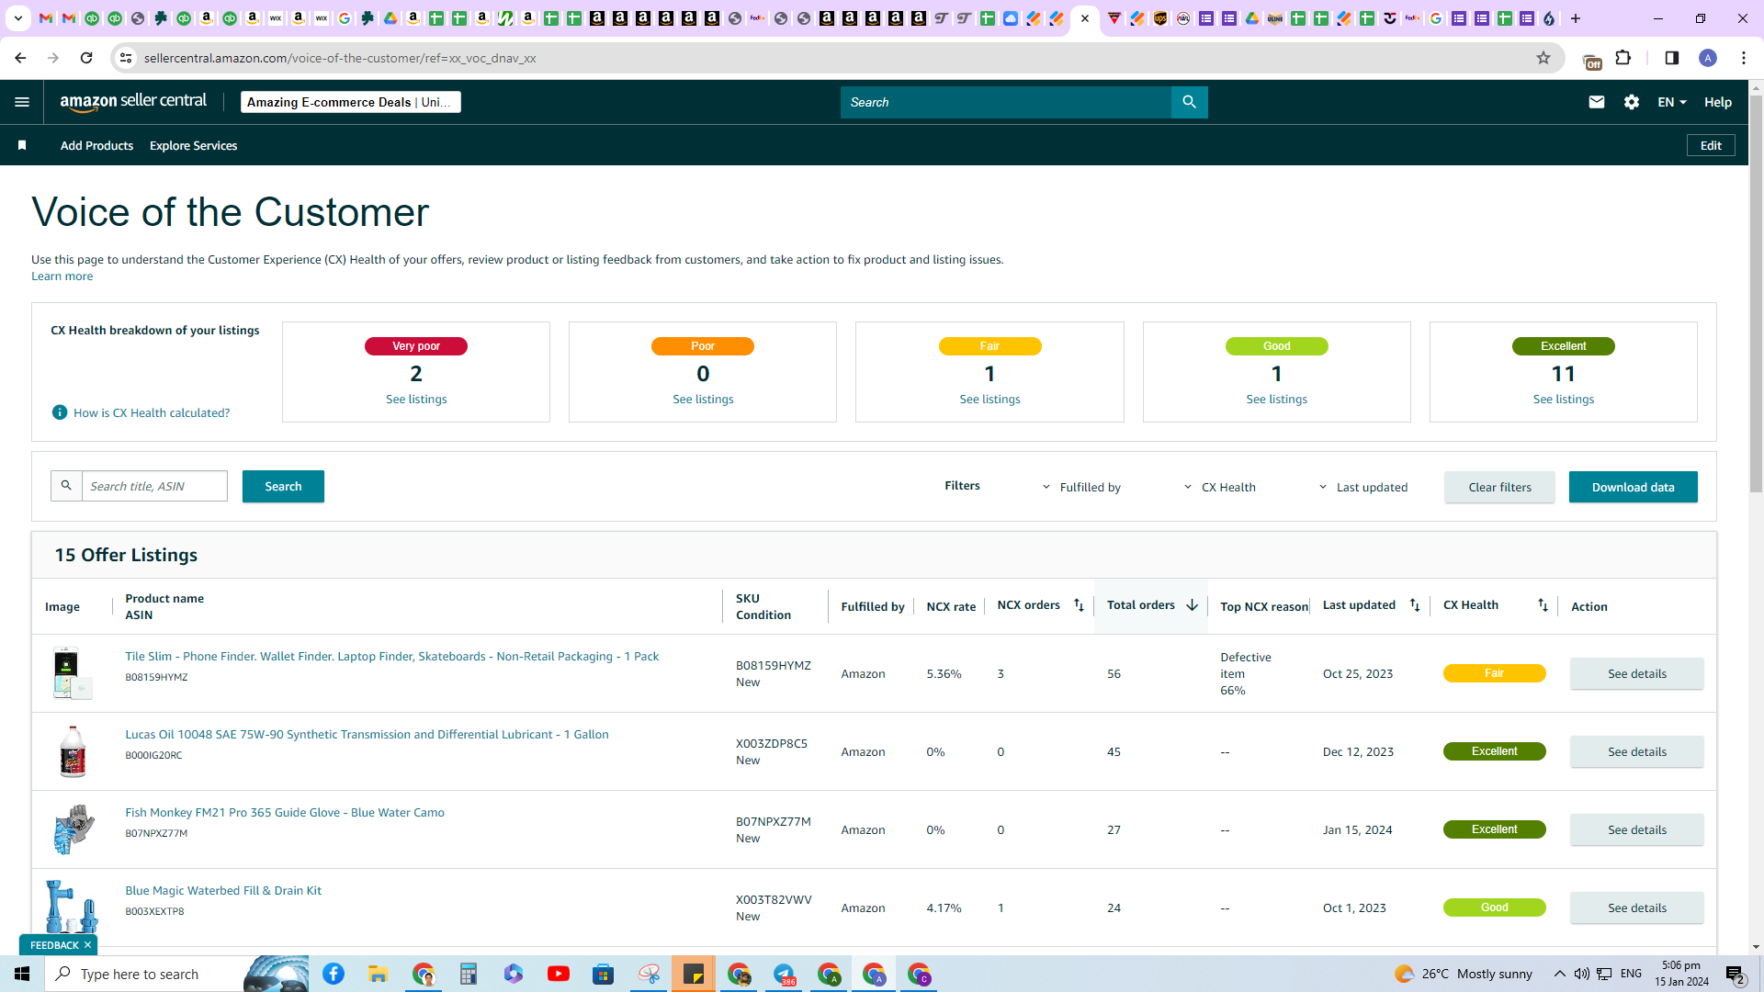
Task: See listings under Good
Action: point(1276,399)
